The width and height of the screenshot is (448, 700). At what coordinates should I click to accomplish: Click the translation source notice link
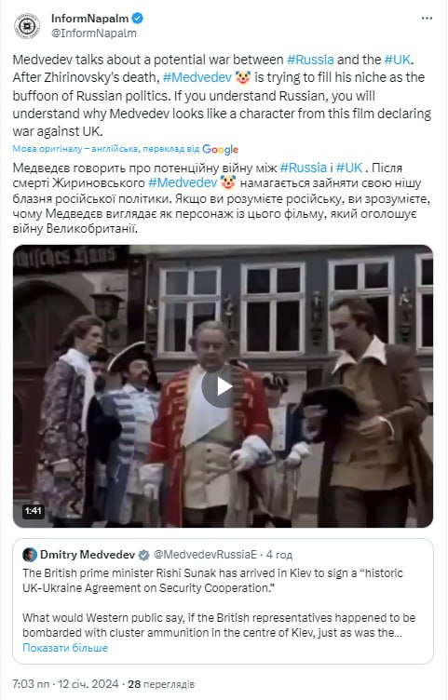(106, 149)
